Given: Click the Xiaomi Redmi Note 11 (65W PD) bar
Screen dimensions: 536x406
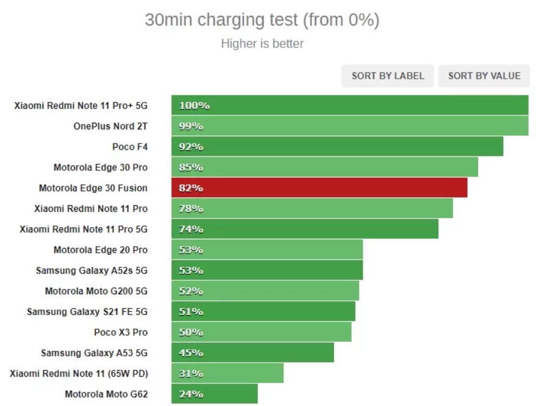Looking at the screenshot, I should pos(227,373).
